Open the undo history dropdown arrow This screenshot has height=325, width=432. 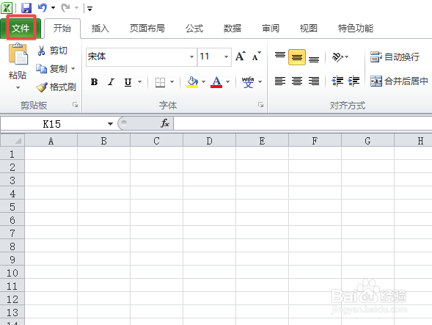tap(53, 8)
